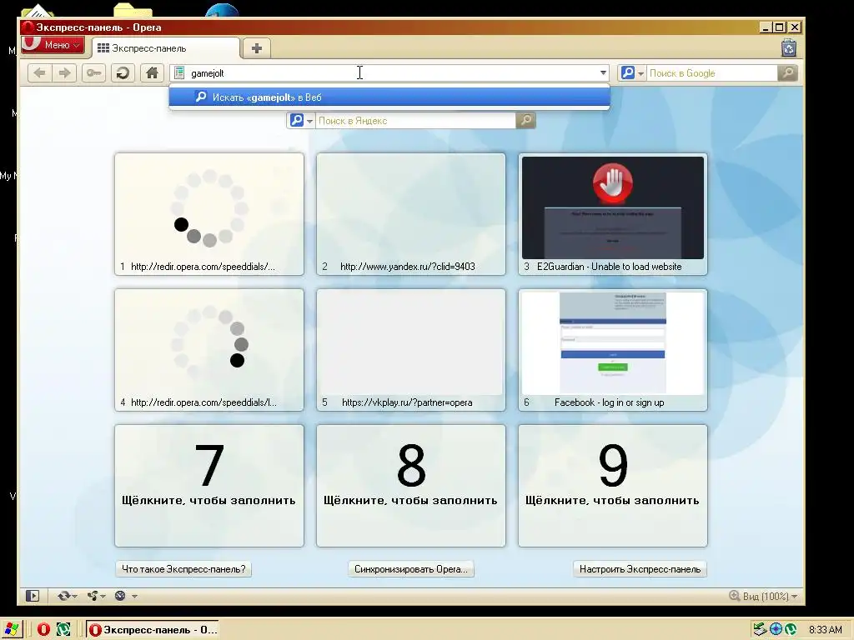Open the Yandex search engine selector dropdown
This screenshot has height=640, width=854.
(x=301, y=120)
